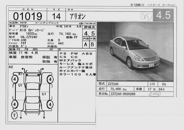The width and height of the screenshot is (184, 130).
Task: Click the circled T mark on diagram
Action: tap(14, 116)
